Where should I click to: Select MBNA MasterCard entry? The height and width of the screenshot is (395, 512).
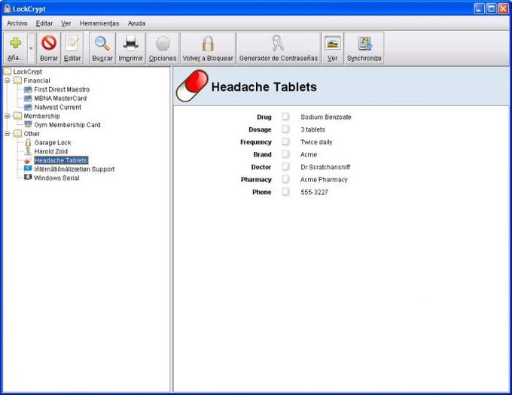(60, 98)
